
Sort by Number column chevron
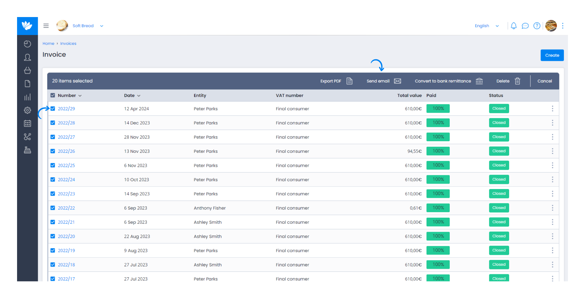coord(80,96)
